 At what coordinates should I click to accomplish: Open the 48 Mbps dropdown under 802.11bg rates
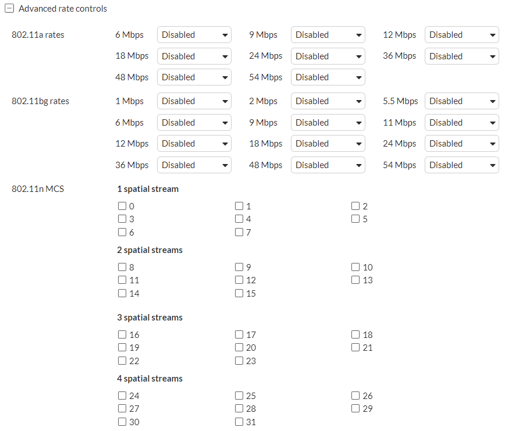coord(328,165)
